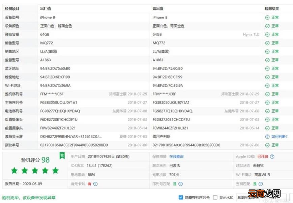This screenshot has height=203, width=293.
Task: Click the 已激活 activation status
Action: [x=175, y=166]
